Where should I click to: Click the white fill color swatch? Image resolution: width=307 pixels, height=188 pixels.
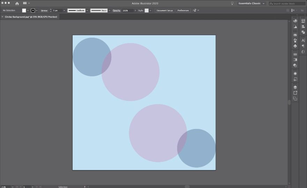coord(24,10)
